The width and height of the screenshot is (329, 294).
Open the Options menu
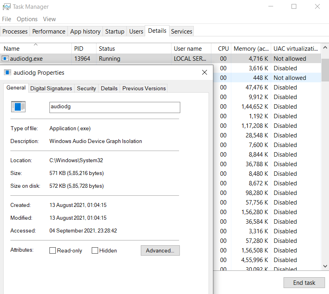tap(27, 19)
